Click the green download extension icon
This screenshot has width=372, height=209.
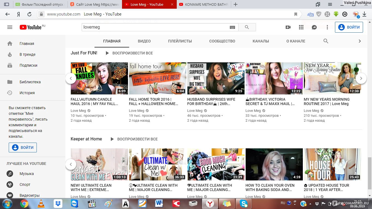[x=336, y=14]
